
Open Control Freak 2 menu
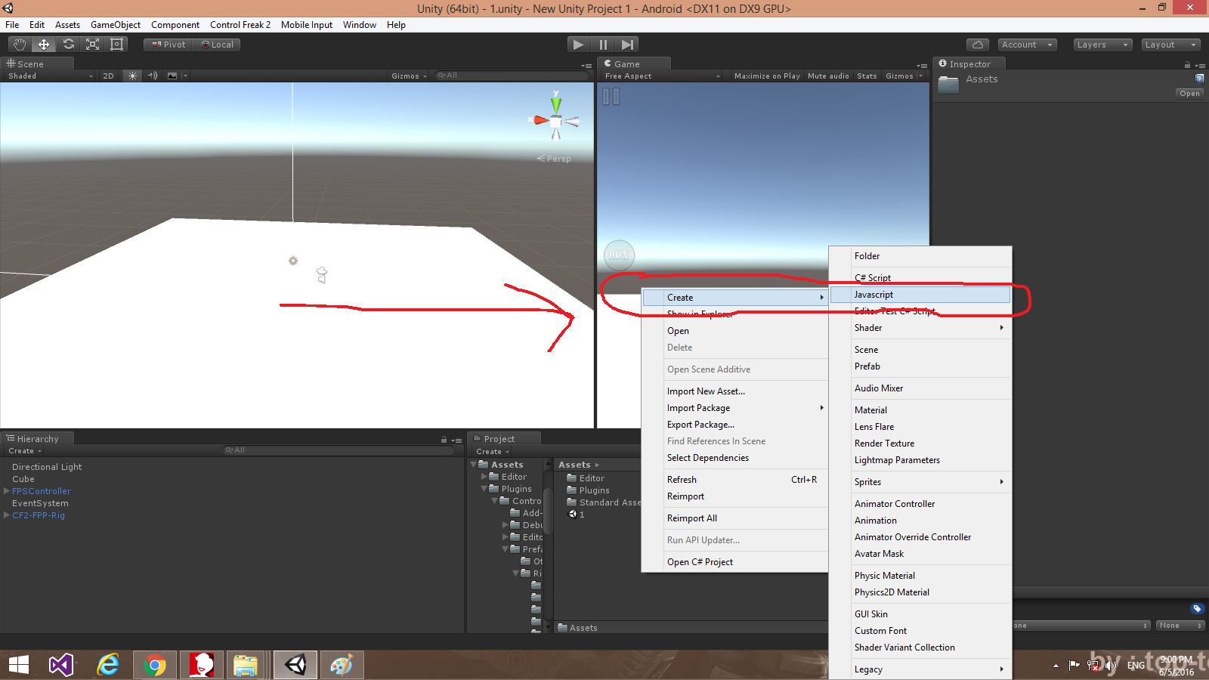tap(240, 25)
